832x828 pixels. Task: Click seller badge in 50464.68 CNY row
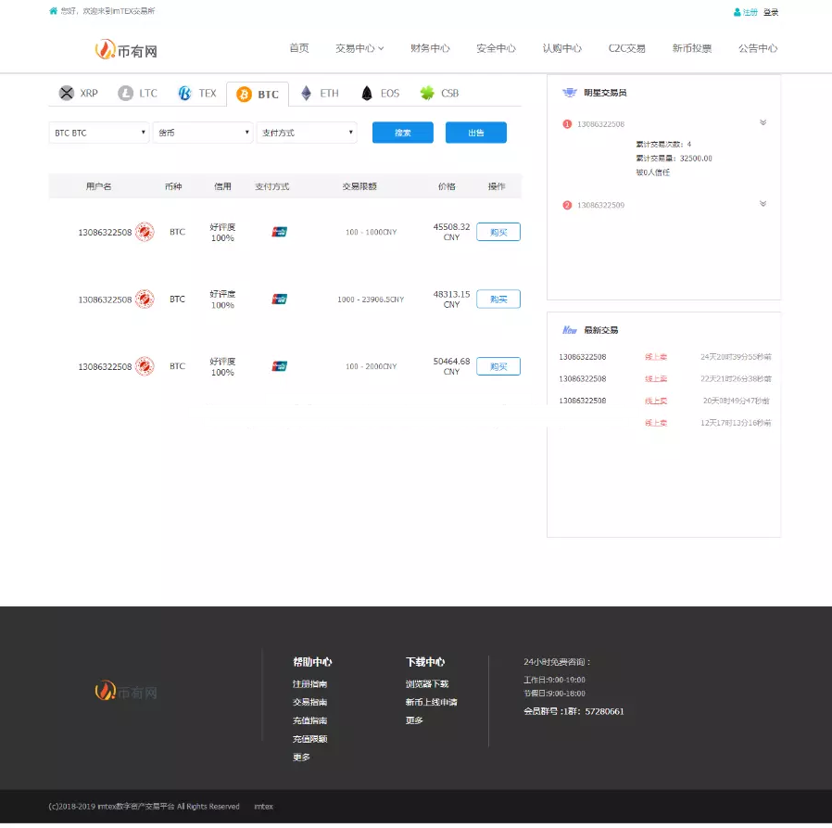[145, 366]
